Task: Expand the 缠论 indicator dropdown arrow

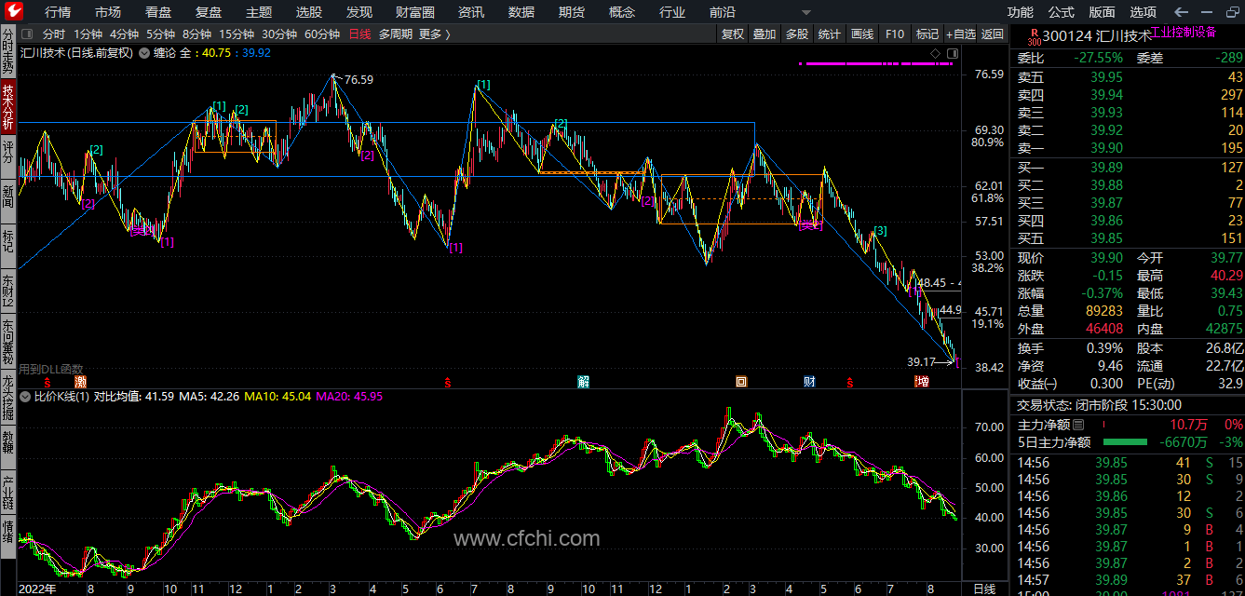Action: (x=144, y=53)
